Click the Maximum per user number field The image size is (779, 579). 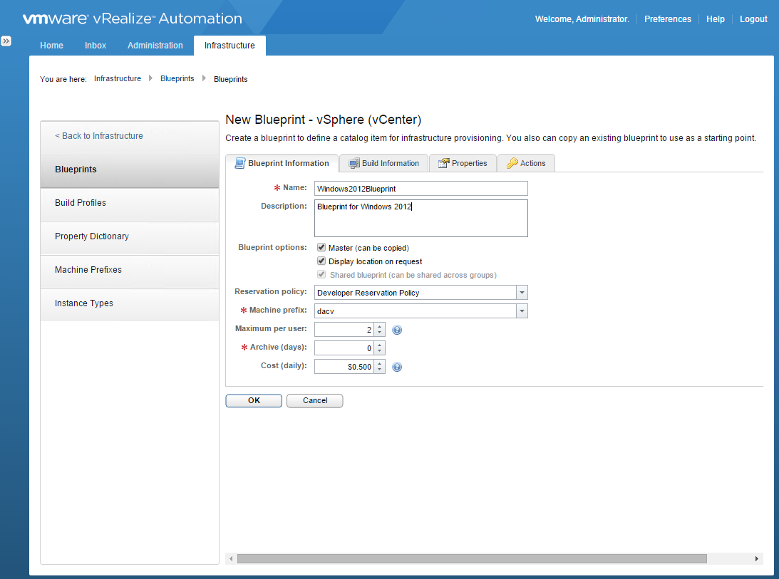point(344,330)
